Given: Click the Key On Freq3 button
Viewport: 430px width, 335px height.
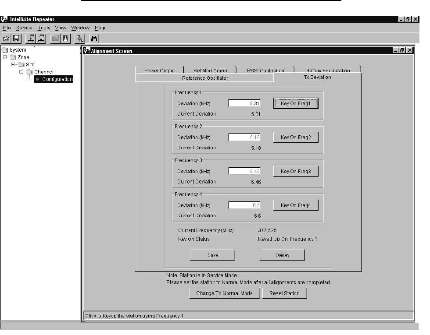Looking at the screenshot, I should coord(296,171).
